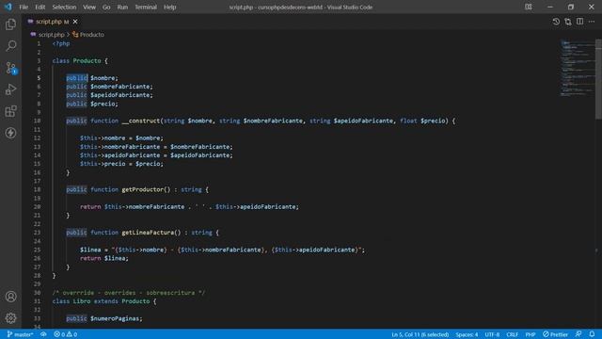
Task: Click '$this->precio = $precio;' on line 15
Action: pos(121,164)
